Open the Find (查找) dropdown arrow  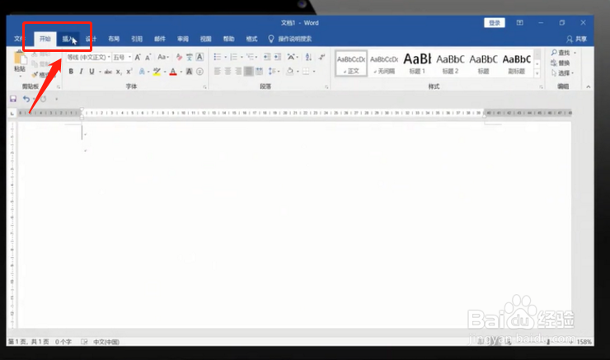coord(575,53)
